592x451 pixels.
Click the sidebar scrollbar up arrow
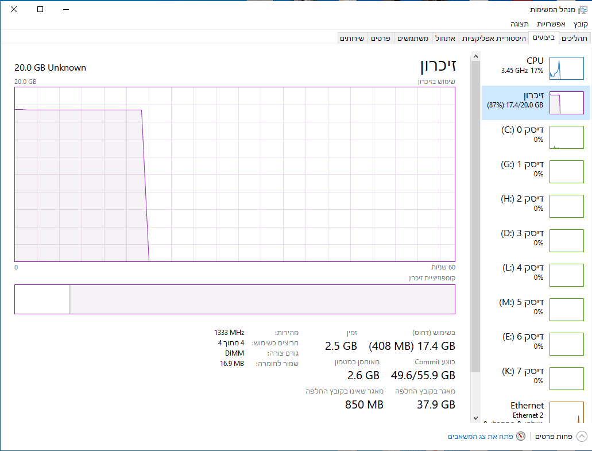point(475,57)
